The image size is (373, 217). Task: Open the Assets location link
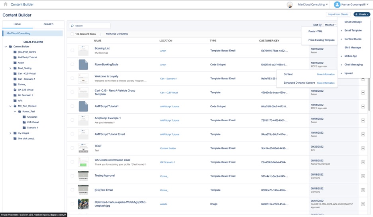[x=164, y=204]
